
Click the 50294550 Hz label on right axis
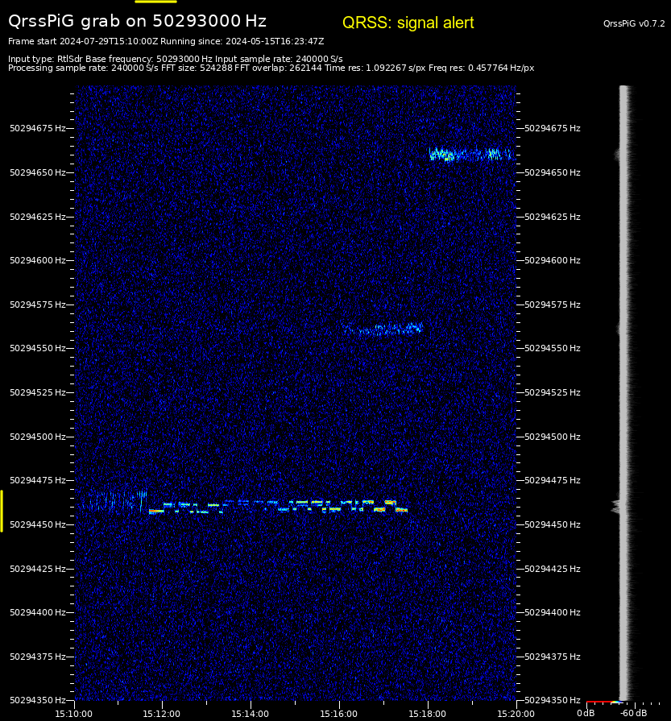553,348
